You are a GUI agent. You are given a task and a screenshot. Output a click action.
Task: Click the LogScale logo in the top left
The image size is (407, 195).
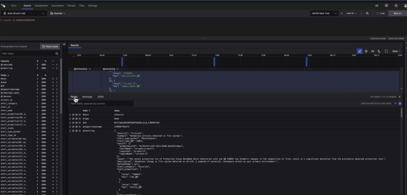(x=3, y=5)
